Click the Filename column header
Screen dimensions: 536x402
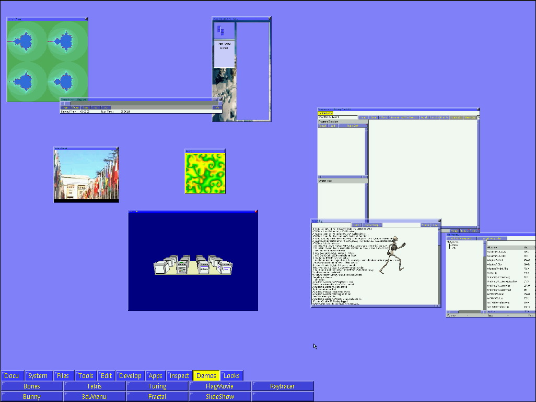[x=492, y=248]
